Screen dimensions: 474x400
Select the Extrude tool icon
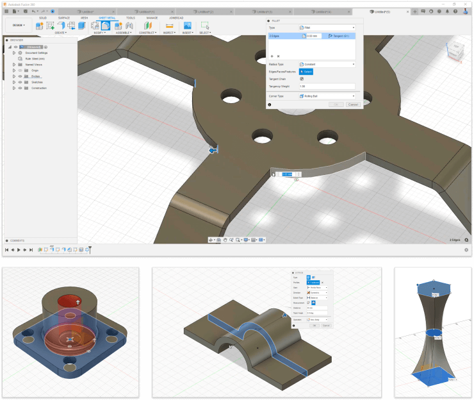click(81, 26)
